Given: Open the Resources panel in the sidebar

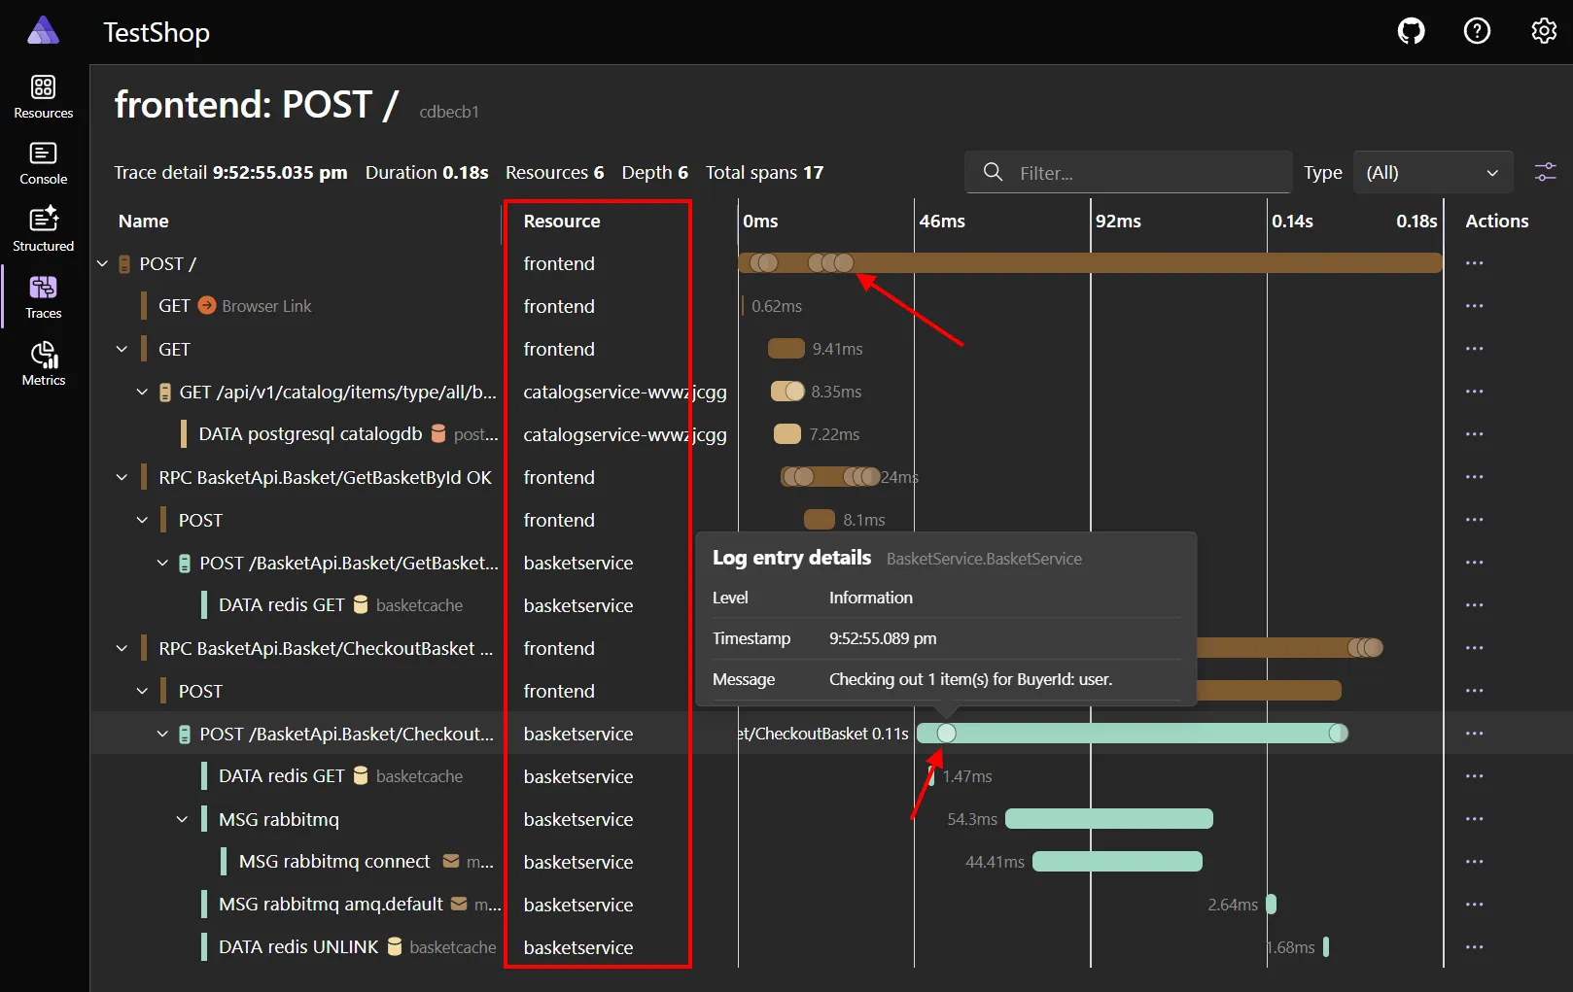Looking at the screenshot, I should click(x=43, y=94).
